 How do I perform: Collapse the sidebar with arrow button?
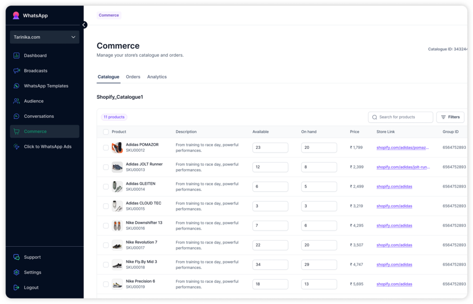point(84,25)
